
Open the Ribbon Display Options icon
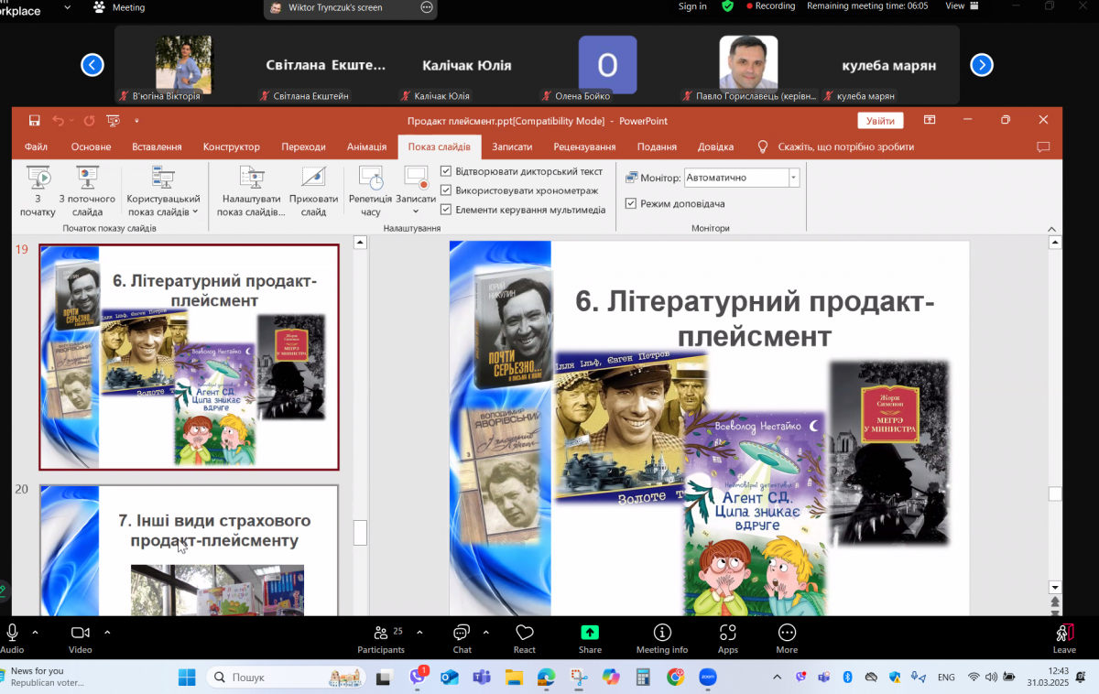click(930, 120)
